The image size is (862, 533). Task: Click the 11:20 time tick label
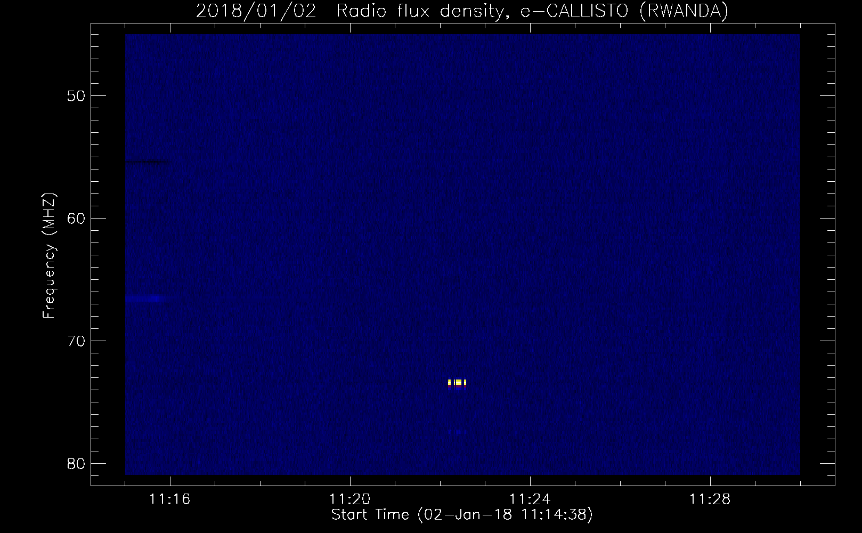pyautogui.click(x=350, y=499)
